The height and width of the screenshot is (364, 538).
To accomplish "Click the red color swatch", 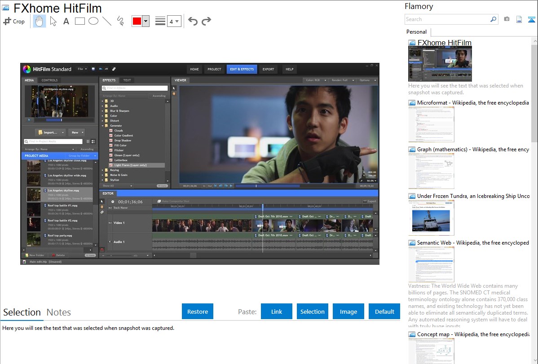I will pos(137,21).
